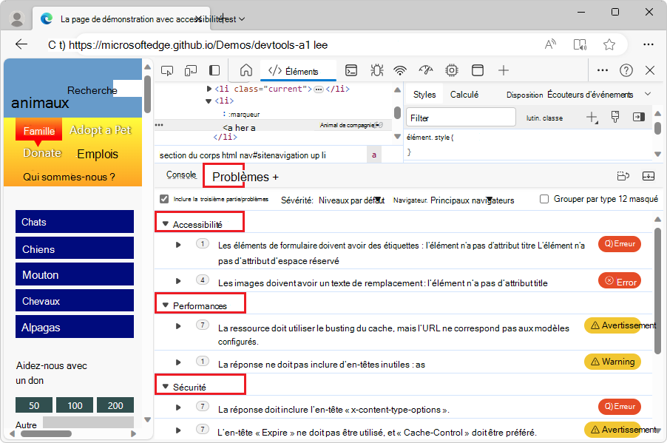This screenshot has width=667, height=443.
Task: Click the browser address bar URL
Action: pyautogui.click(x=197, y=44)
